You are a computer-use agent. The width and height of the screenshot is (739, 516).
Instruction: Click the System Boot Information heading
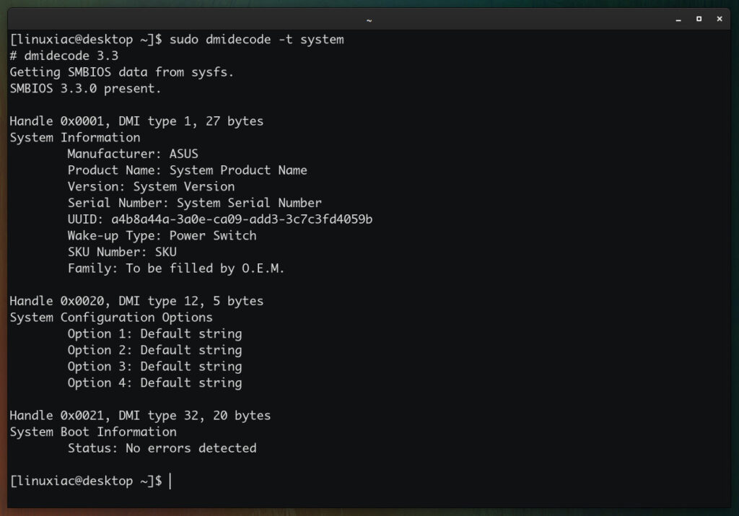click(x=92, y=432)
